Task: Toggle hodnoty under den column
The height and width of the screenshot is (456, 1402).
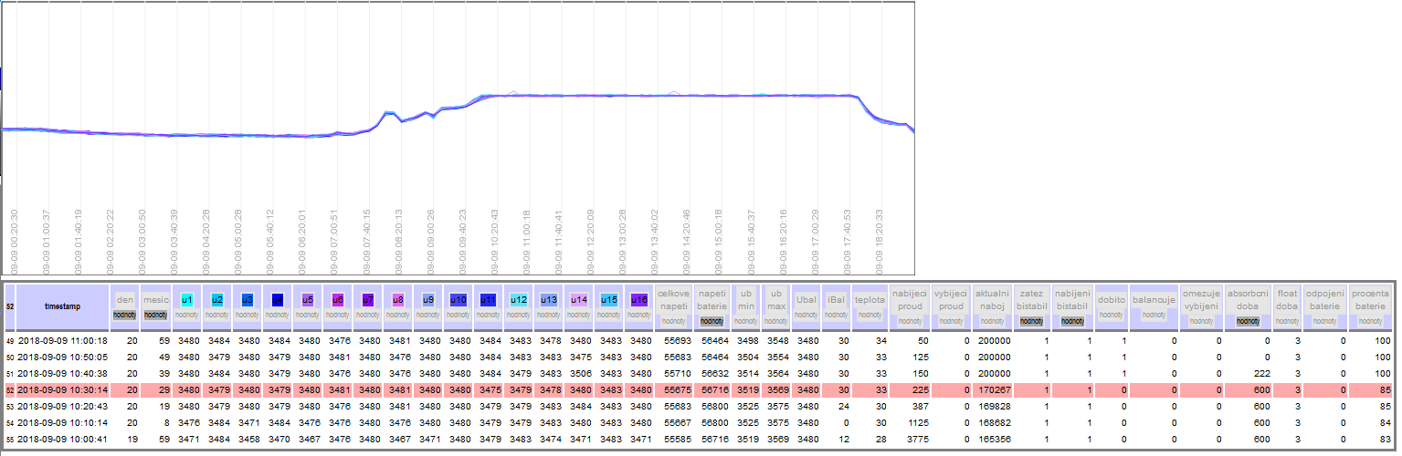Action: point(126,315)
